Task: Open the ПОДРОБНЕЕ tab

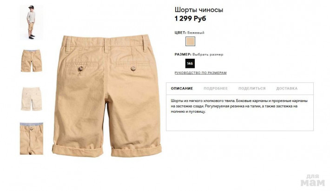Action: point(216,89)
